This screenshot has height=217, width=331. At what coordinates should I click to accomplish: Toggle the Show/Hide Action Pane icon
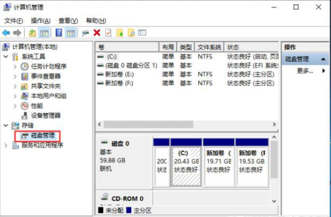[71, 33]
